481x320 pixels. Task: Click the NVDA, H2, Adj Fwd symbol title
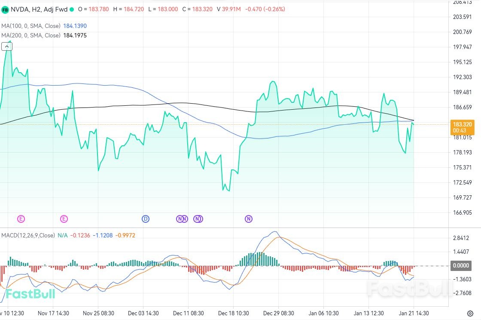coord(39,9)
